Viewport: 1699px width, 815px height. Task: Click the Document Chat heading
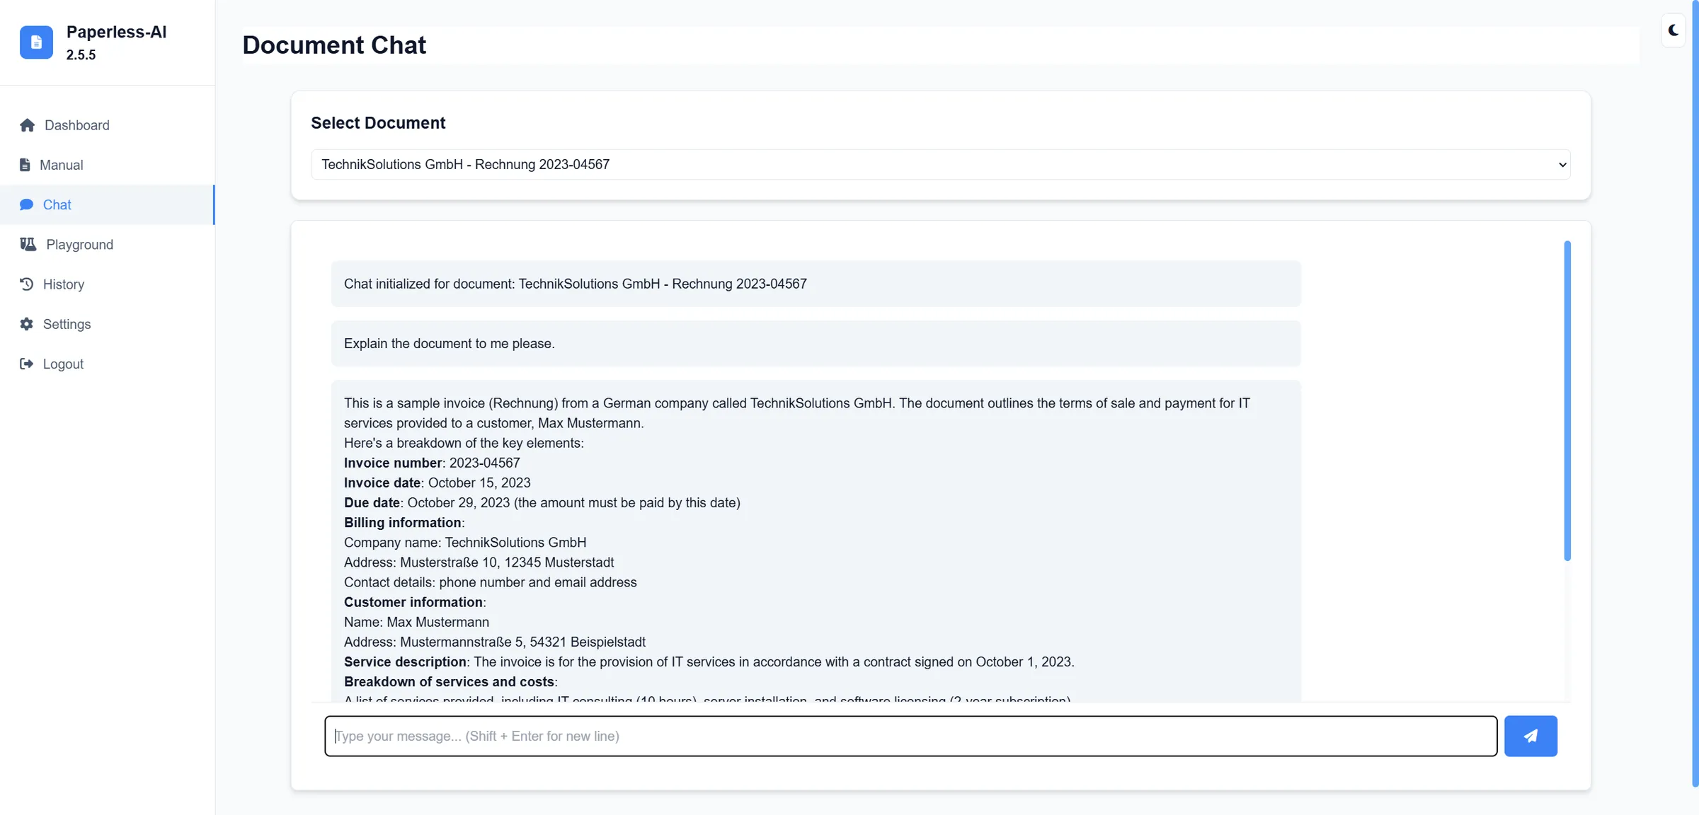[334, 45]
